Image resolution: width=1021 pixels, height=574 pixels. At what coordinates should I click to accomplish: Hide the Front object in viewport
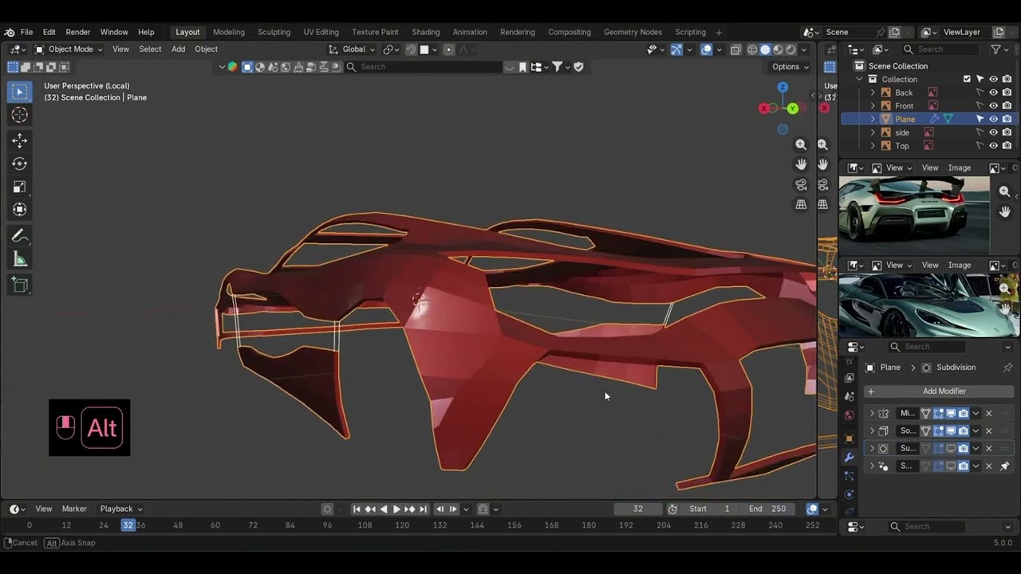pos(993,105)
